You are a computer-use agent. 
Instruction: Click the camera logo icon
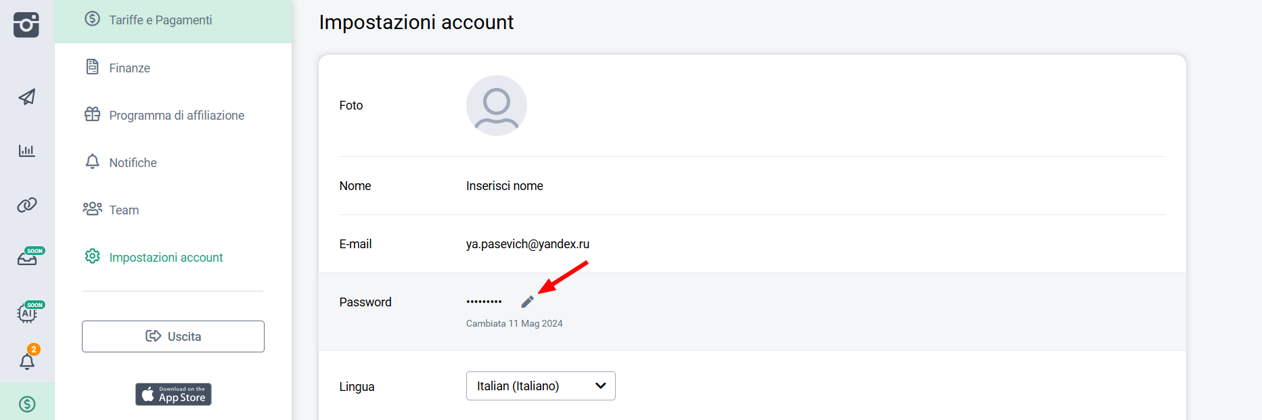tap(26, 25)
